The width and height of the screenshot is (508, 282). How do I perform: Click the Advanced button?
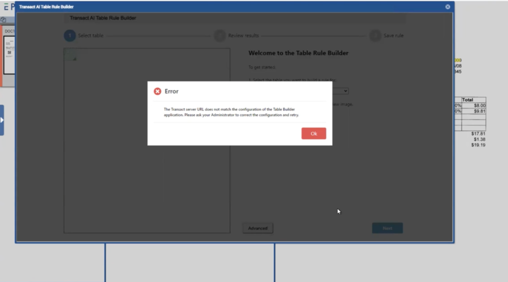[257, 228]
